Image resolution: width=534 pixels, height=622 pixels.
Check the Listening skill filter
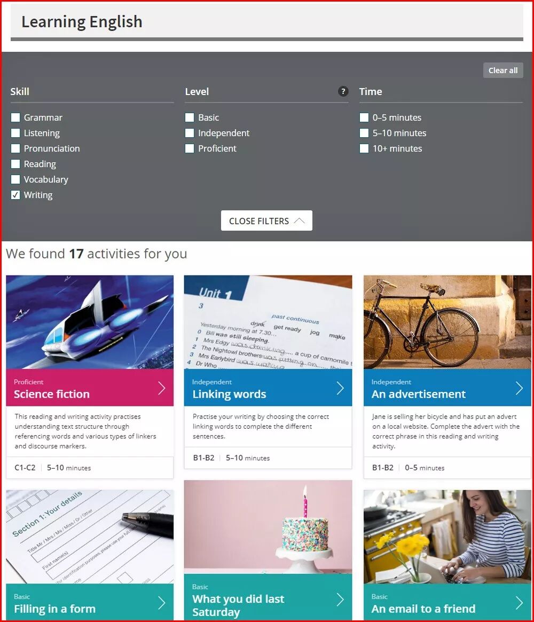click(15, 133)
